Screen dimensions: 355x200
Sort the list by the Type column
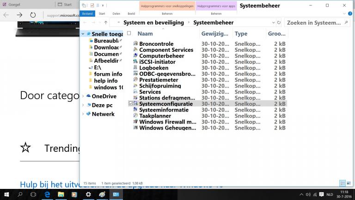pos(241,34)
